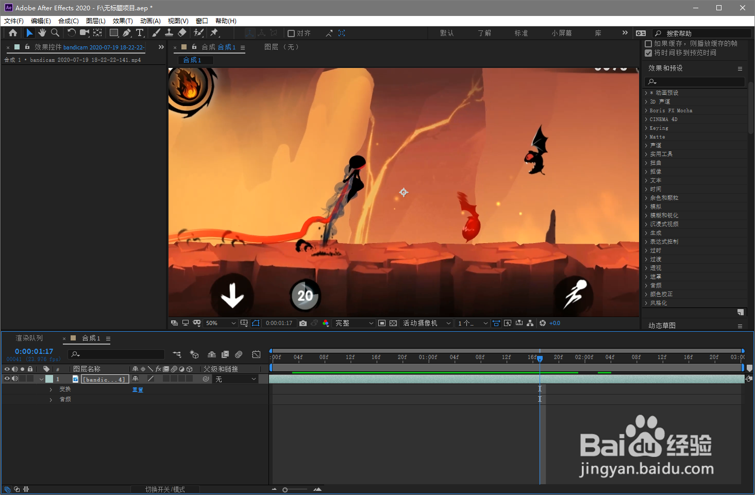Select the Brush tool

click(x=156, y=32)
